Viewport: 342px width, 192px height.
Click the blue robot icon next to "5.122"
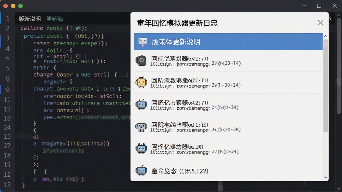pos(141,170)
